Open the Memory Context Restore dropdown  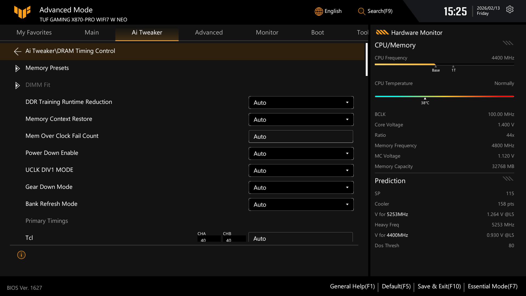coord(301,119)
